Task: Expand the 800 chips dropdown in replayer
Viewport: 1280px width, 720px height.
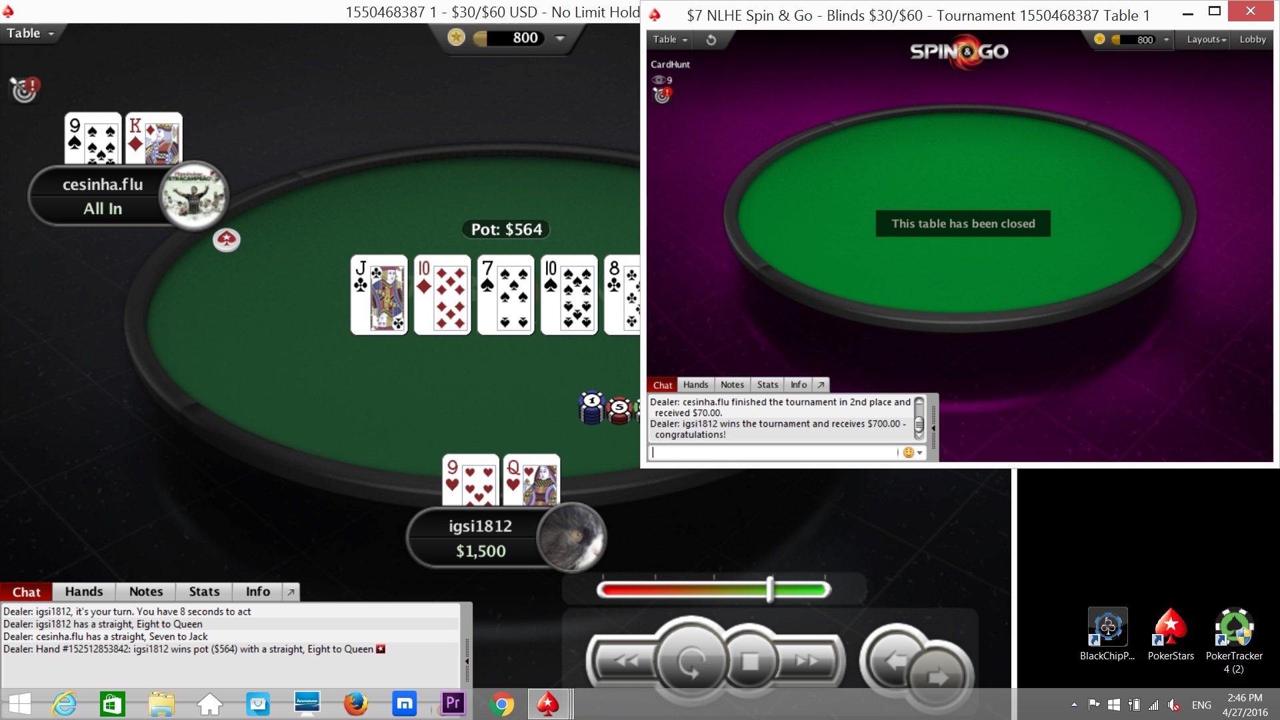Action: [560, 38]
